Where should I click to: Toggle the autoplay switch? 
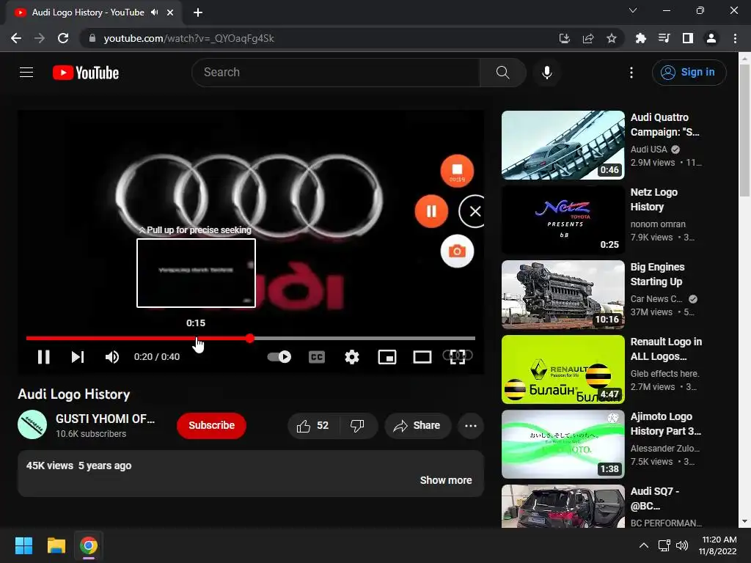pos(279,357)
